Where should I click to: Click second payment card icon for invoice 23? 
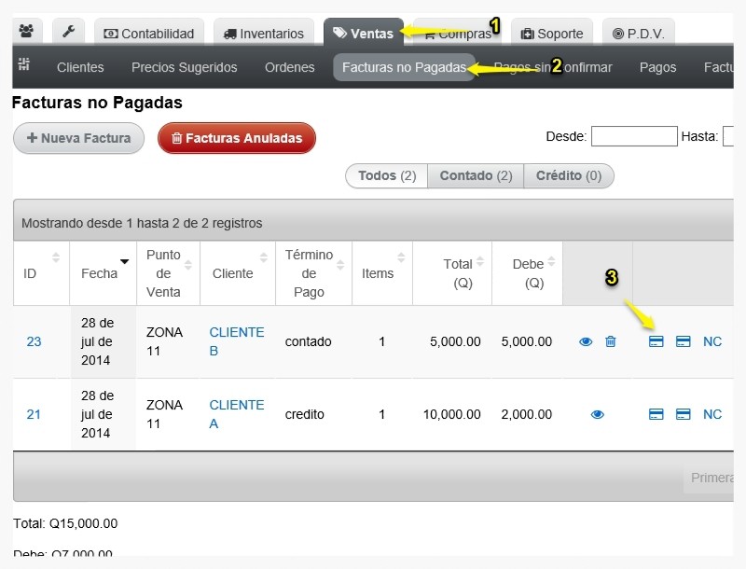684,341
